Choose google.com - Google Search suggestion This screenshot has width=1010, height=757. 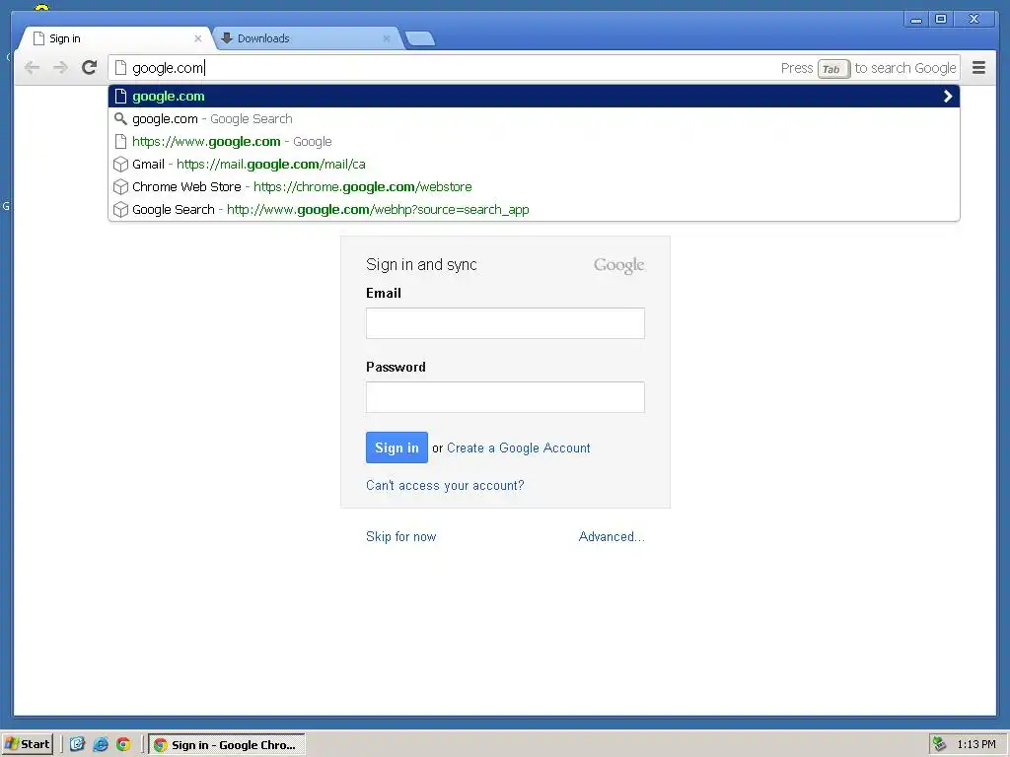tap(534, 119)
